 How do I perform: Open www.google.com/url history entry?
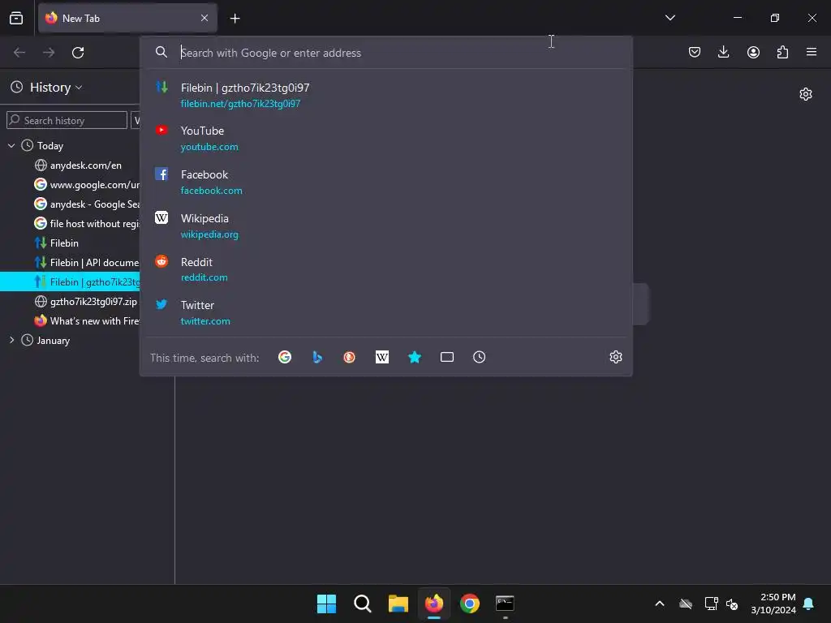[x=86, y=184]
